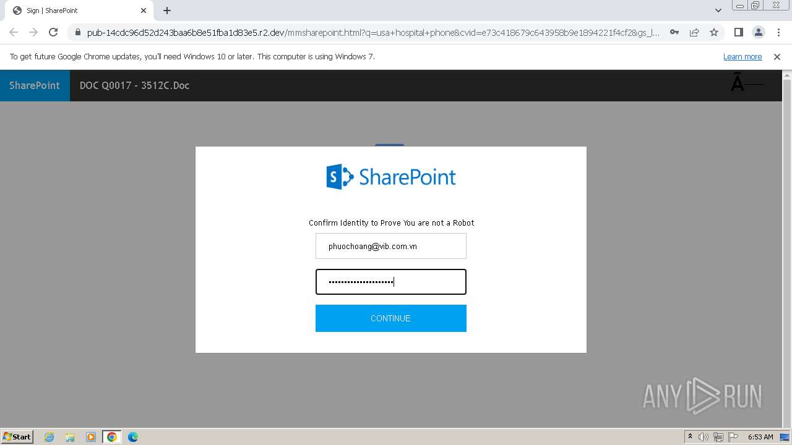Click the lock icon in address bar
The width and height of the screenshot is (792, 445).
point(77,32)
